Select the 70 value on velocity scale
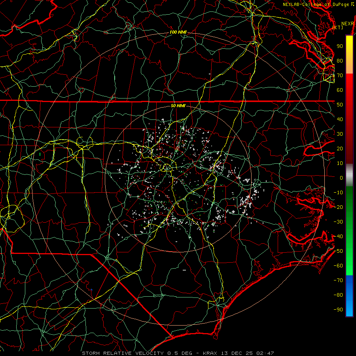Screen dimensions: 356x356 point(340,76)
